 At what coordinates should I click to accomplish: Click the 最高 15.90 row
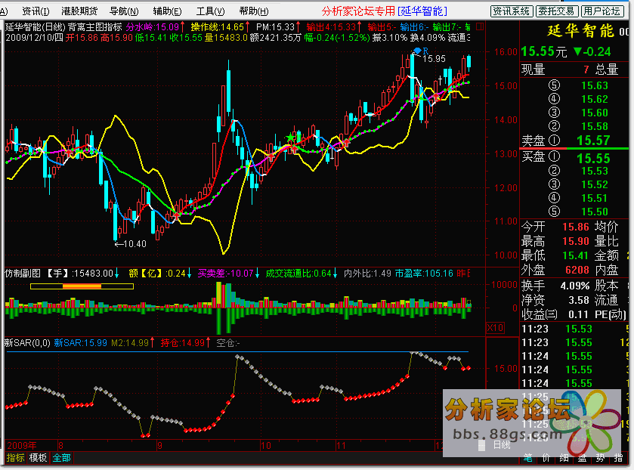pyautogui.click(x=555, y=242)
